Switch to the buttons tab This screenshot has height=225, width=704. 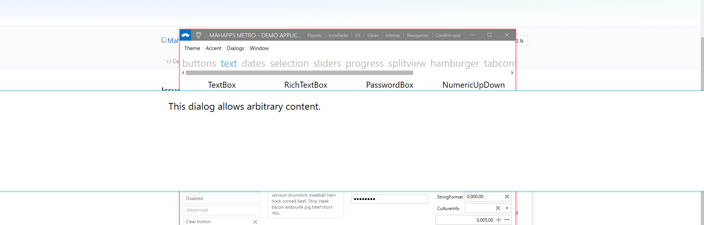tap(199, 63)
